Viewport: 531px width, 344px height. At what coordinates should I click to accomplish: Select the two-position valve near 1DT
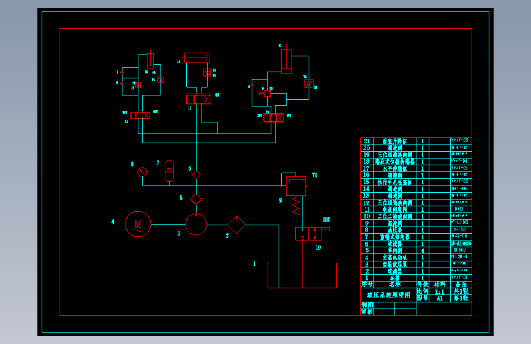click(x=308, y=234)
